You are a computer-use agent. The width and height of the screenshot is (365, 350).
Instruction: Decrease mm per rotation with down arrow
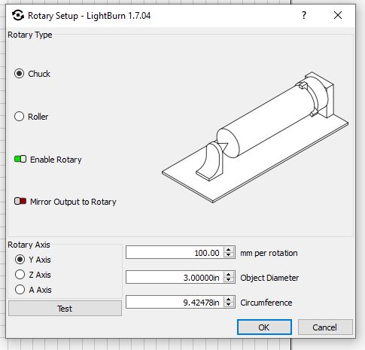228,255
